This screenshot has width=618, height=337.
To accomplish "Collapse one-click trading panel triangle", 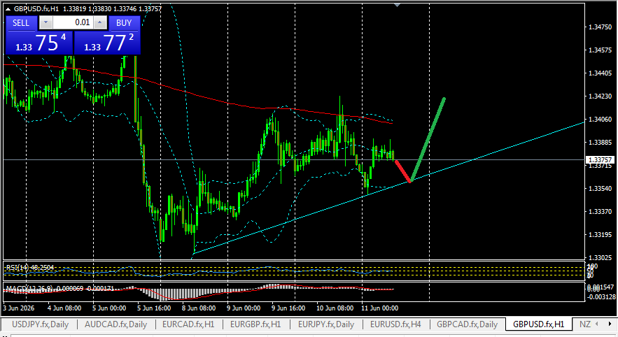I will point(8,8).
